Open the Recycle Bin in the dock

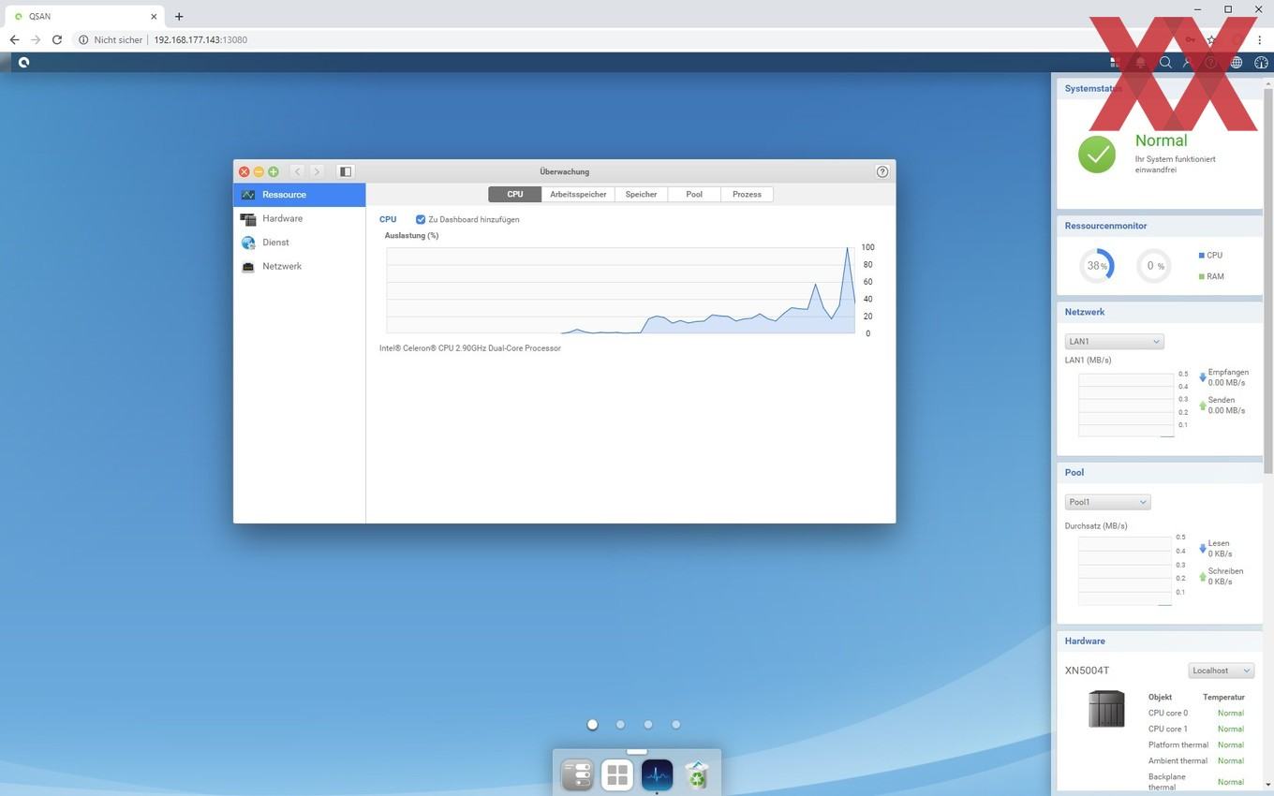697,774
